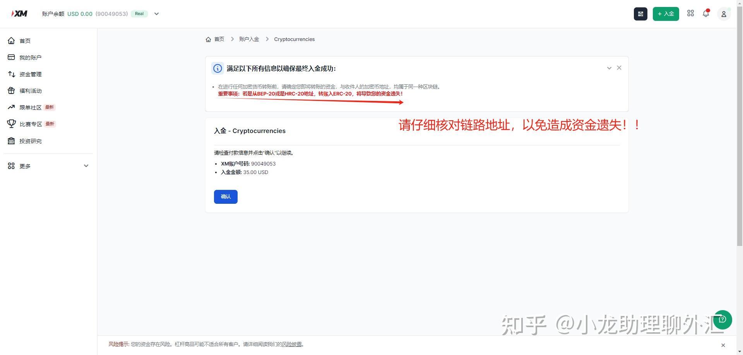Click the 更多 grid icon

coord(11,166)
